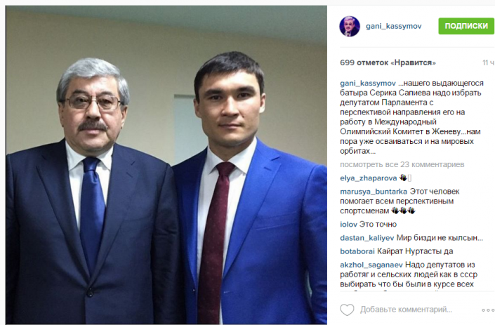
Task: Open marusya_buntarka profile link
Action: [374, 192]
